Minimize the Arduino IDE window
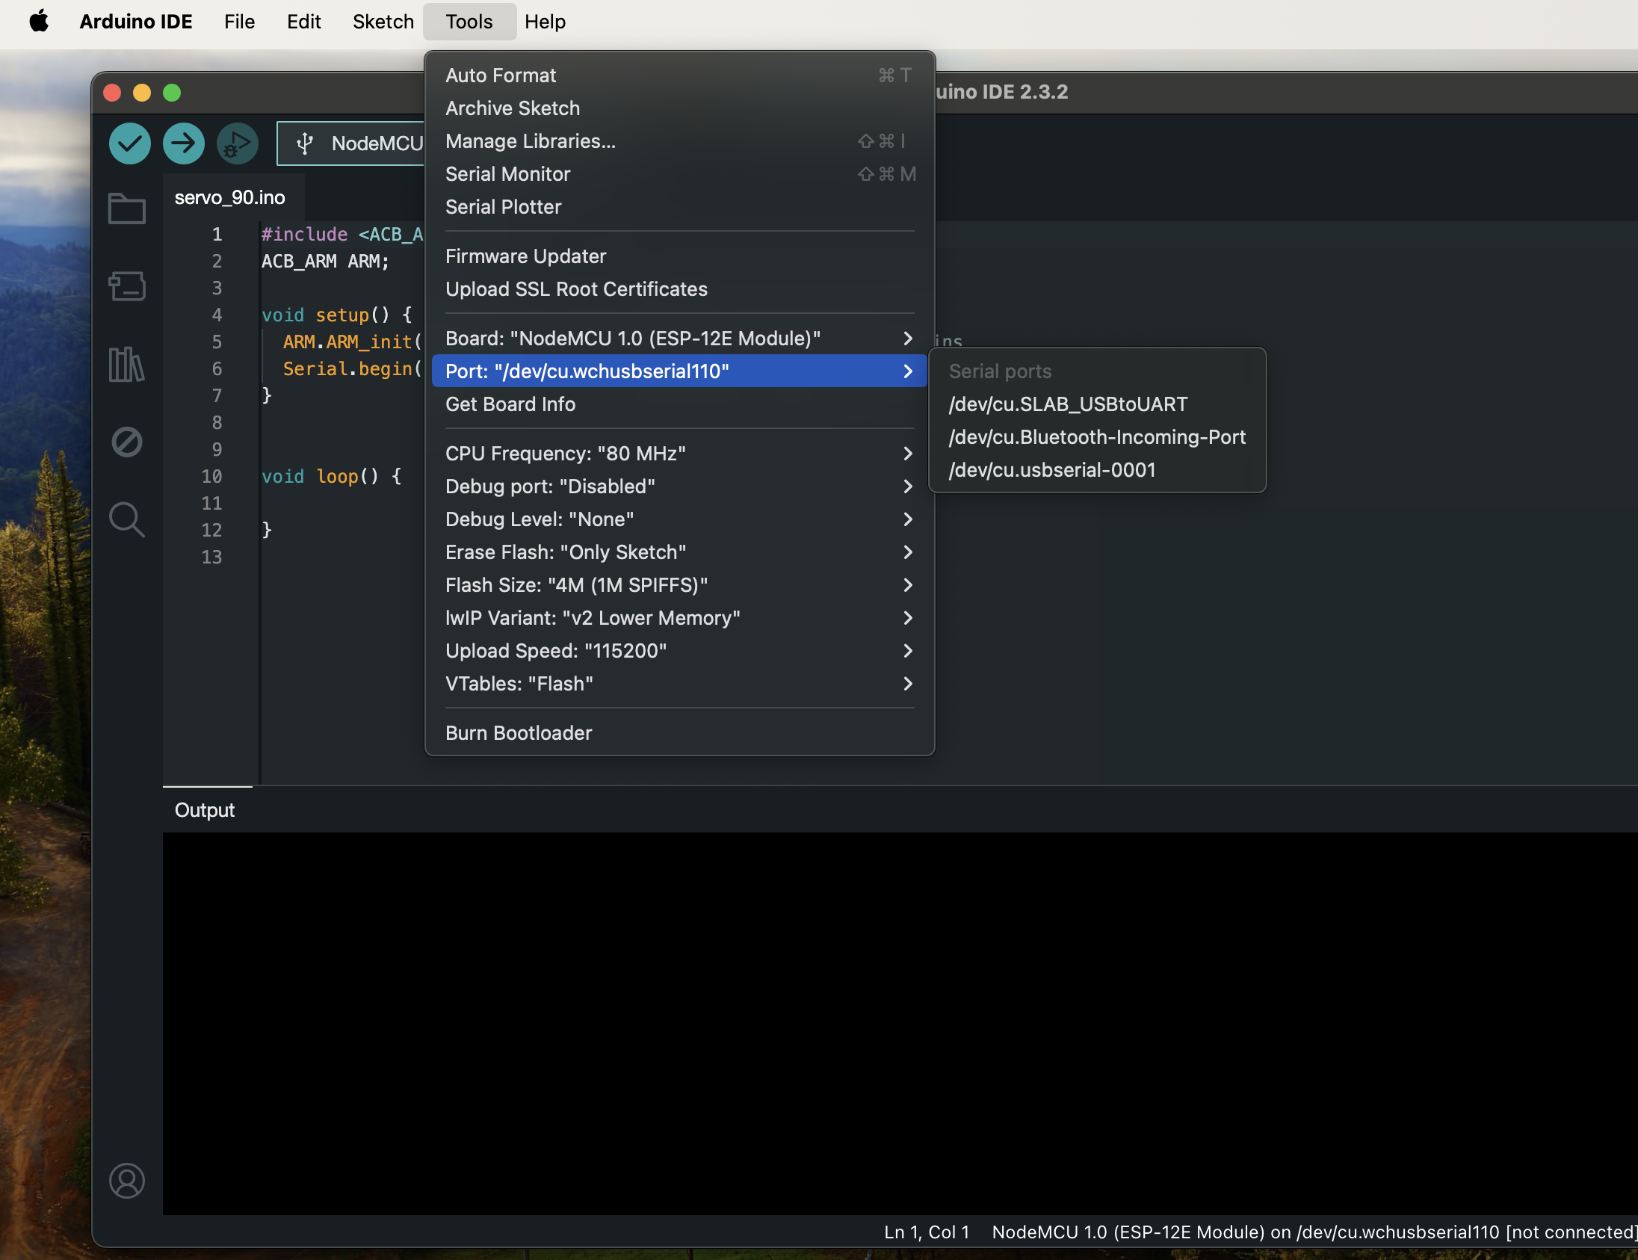Screen dimensions: 1638x1260 142,92
